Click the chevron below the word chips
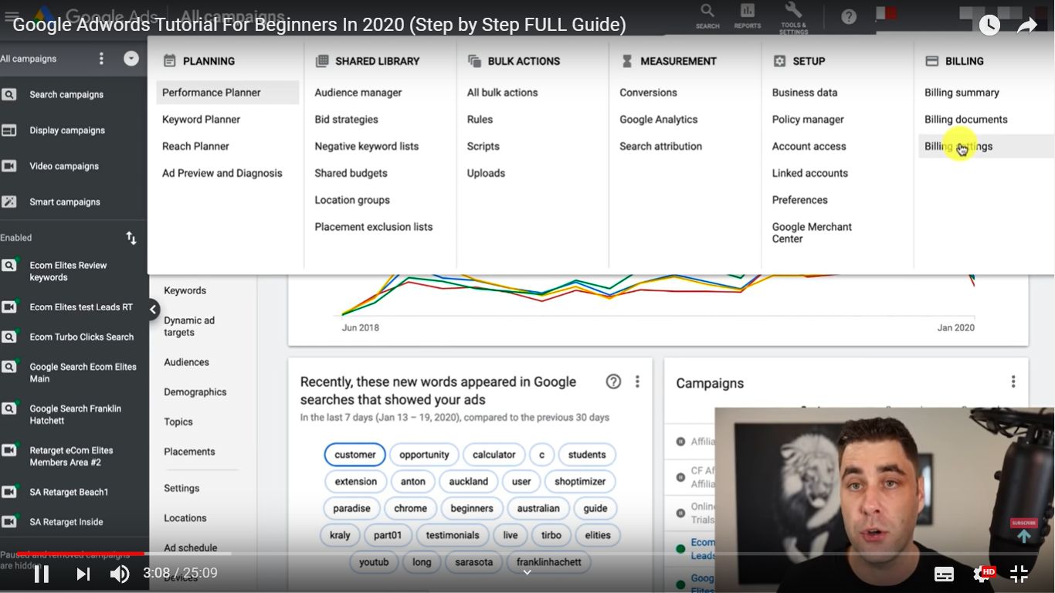This screenshot has width=1055, height=593. pyautogui.click(x=527, y=573)
